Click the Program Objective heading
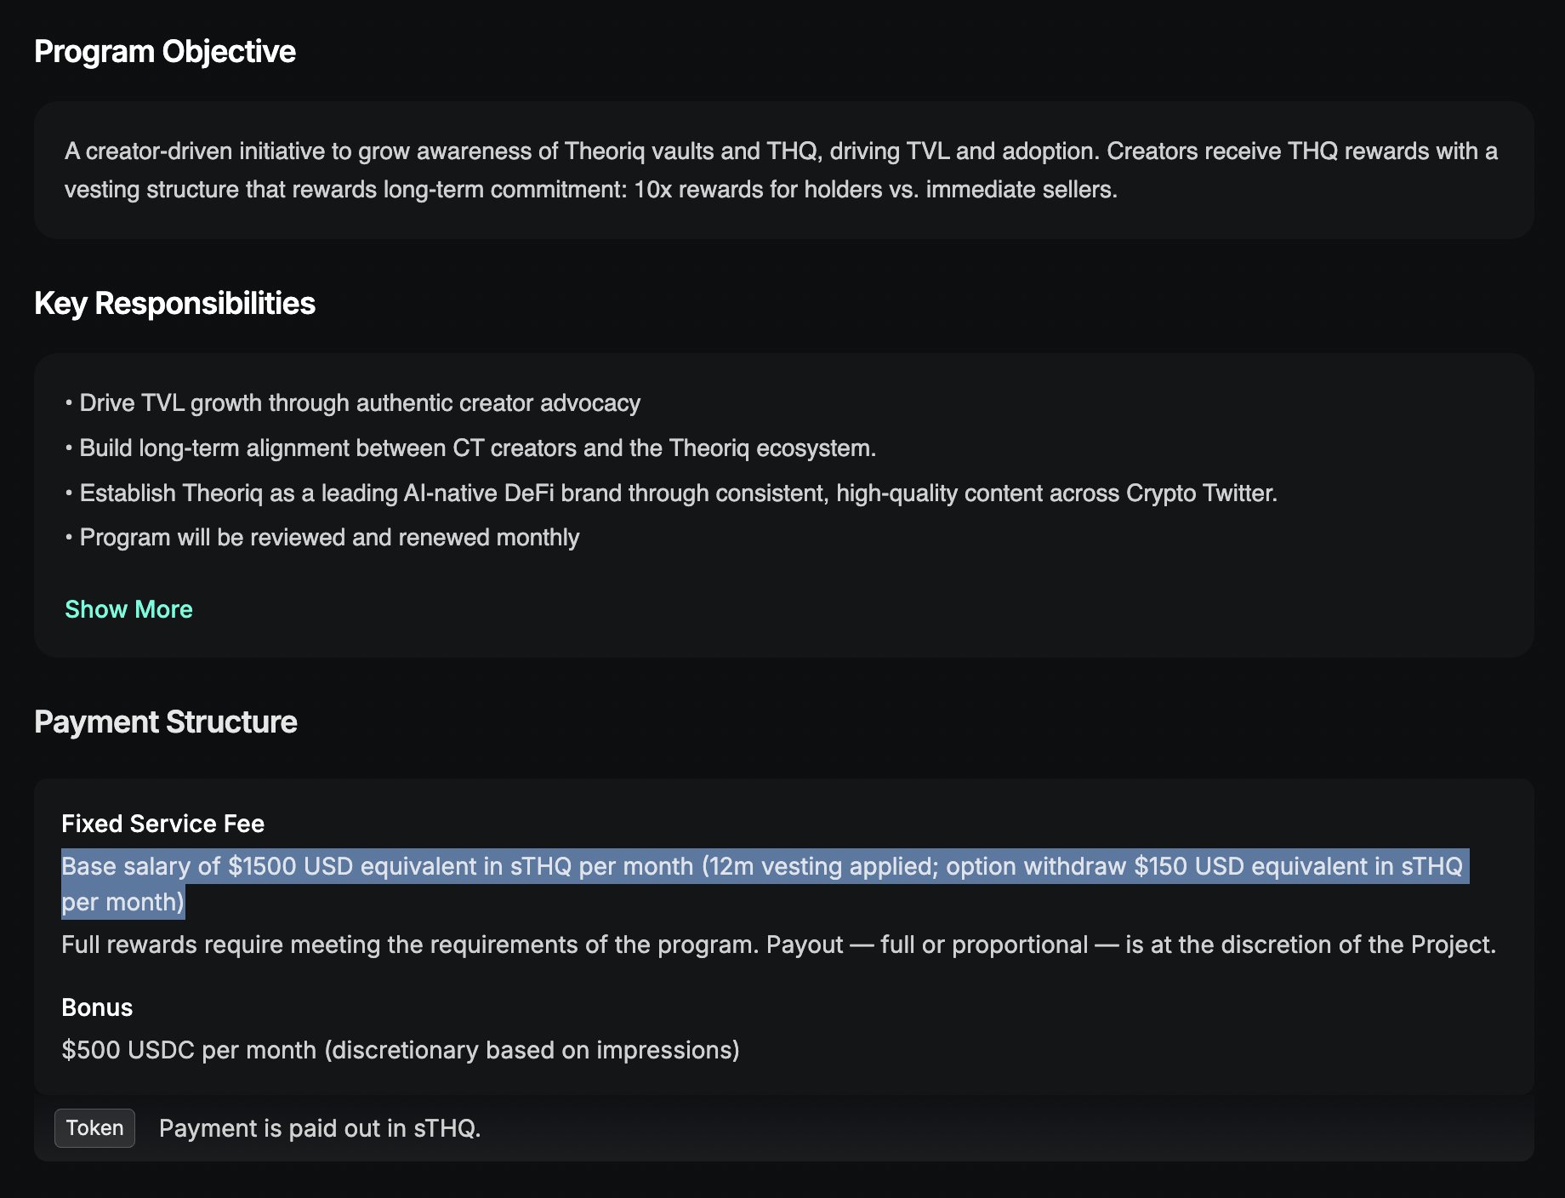1565x1198 pixels. [165, 52]
